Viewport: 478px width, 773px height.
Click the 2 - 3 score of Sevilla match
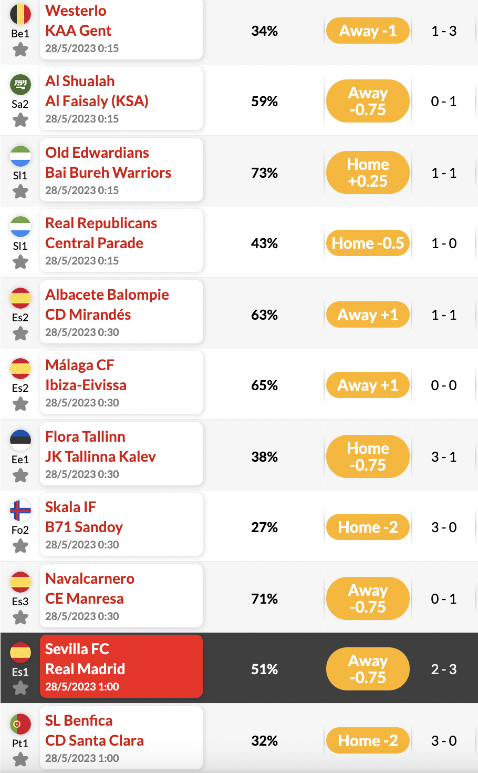(x=444, y=669)
